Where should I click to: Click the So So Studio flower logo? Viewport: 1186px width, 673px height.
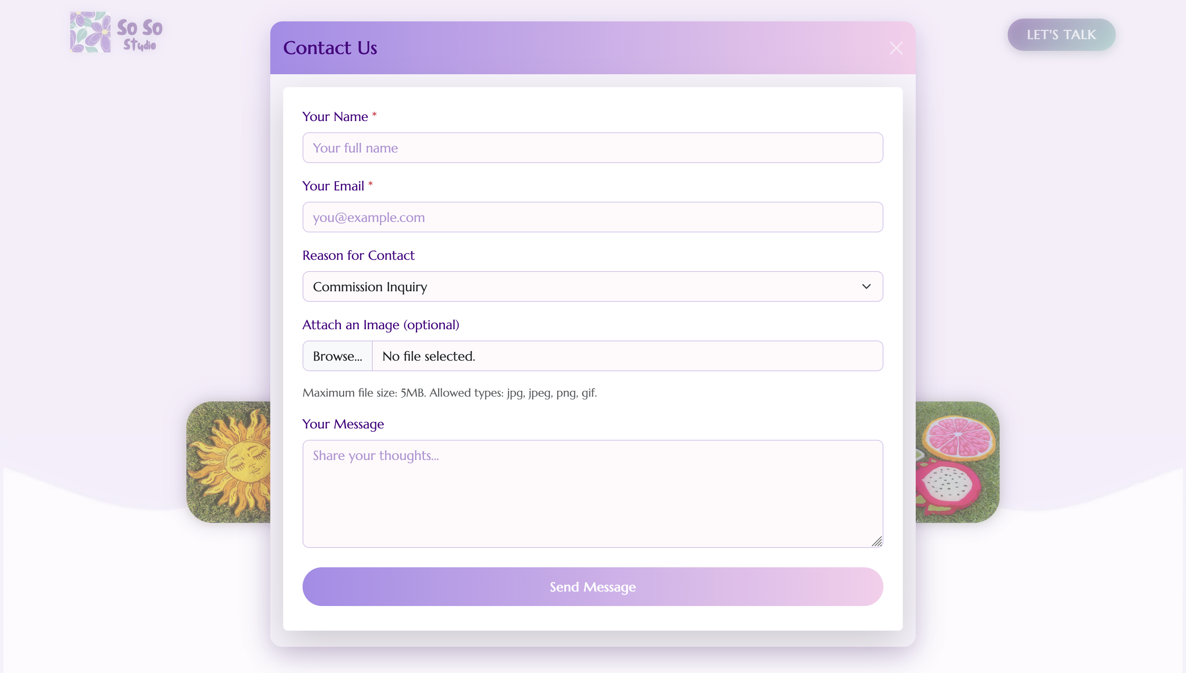(x=90, y=32)
